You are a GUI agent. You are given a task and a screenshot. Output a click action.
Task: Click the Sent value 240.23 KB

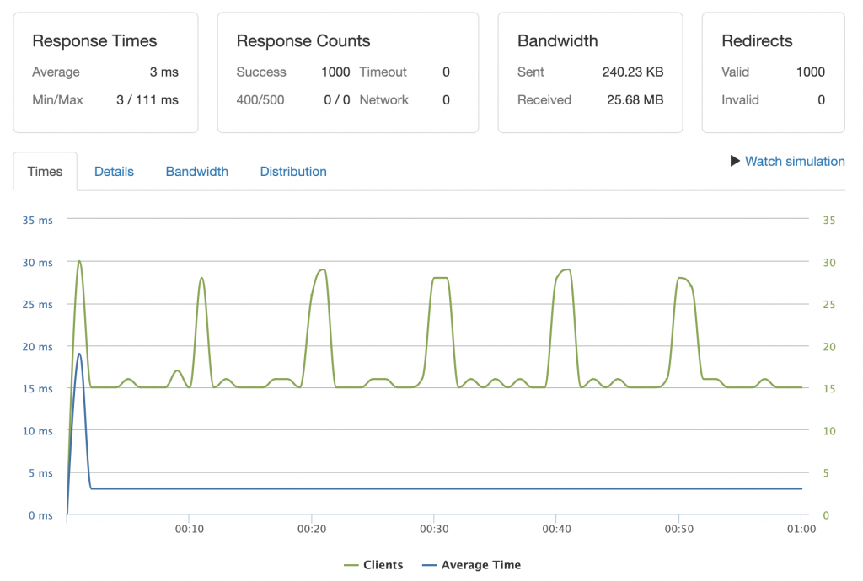pyautogui.click(x=633, y=72)
